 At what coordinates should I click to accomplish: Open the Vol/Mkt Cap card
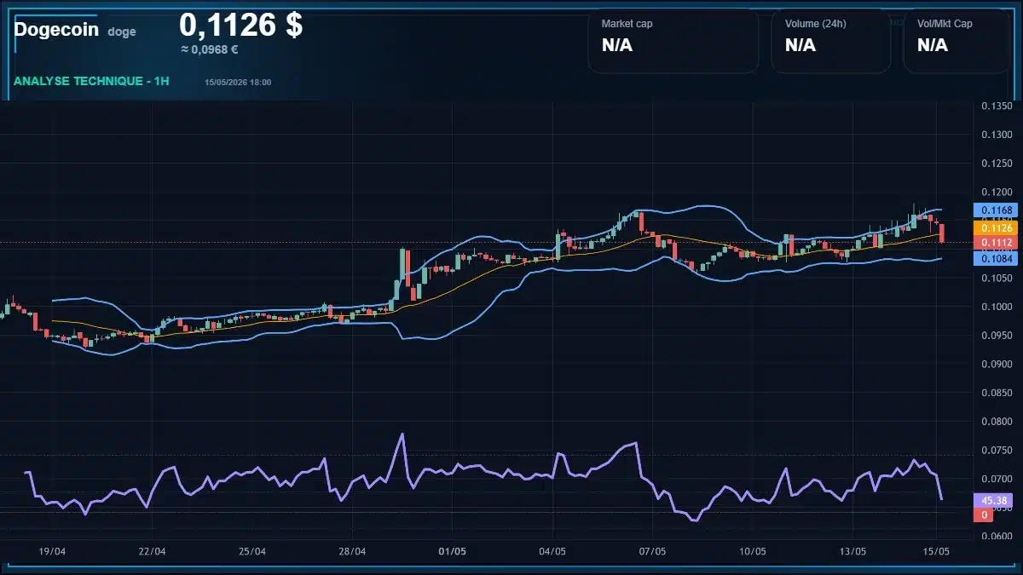(x=957, y=41)
